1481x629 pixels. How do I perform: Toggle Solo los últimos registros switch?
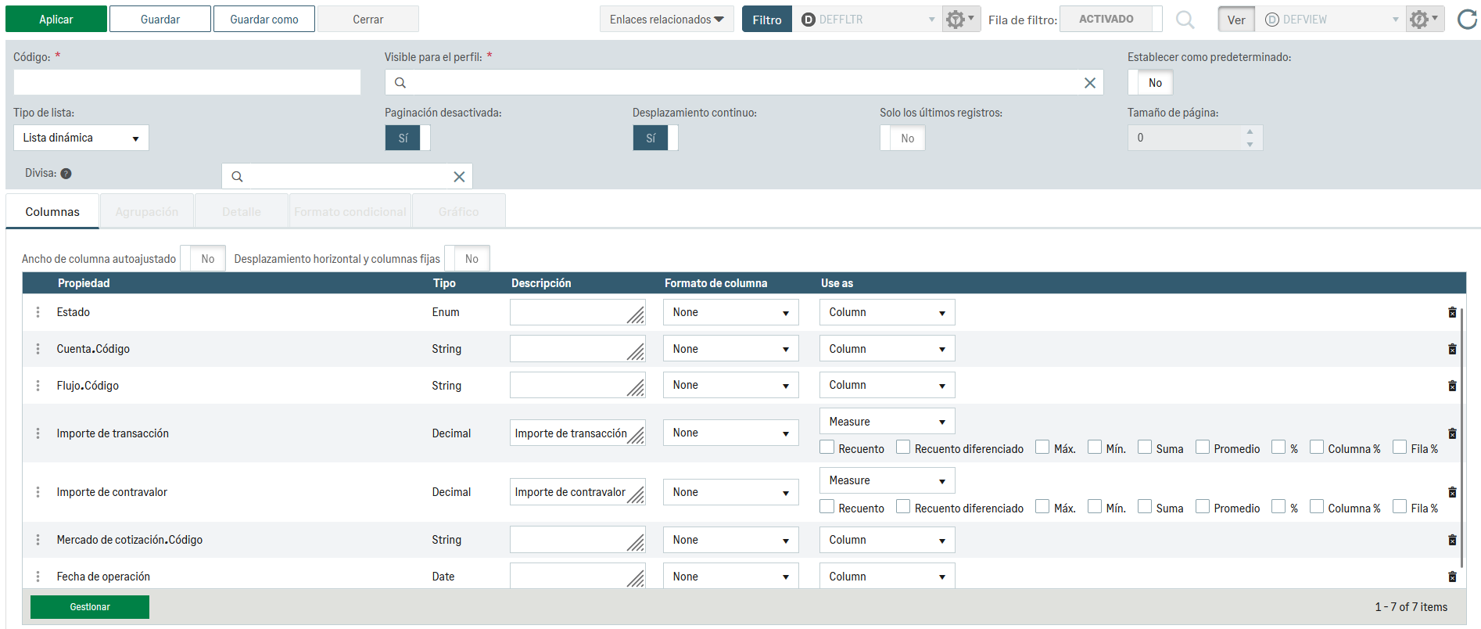(902, 138)
